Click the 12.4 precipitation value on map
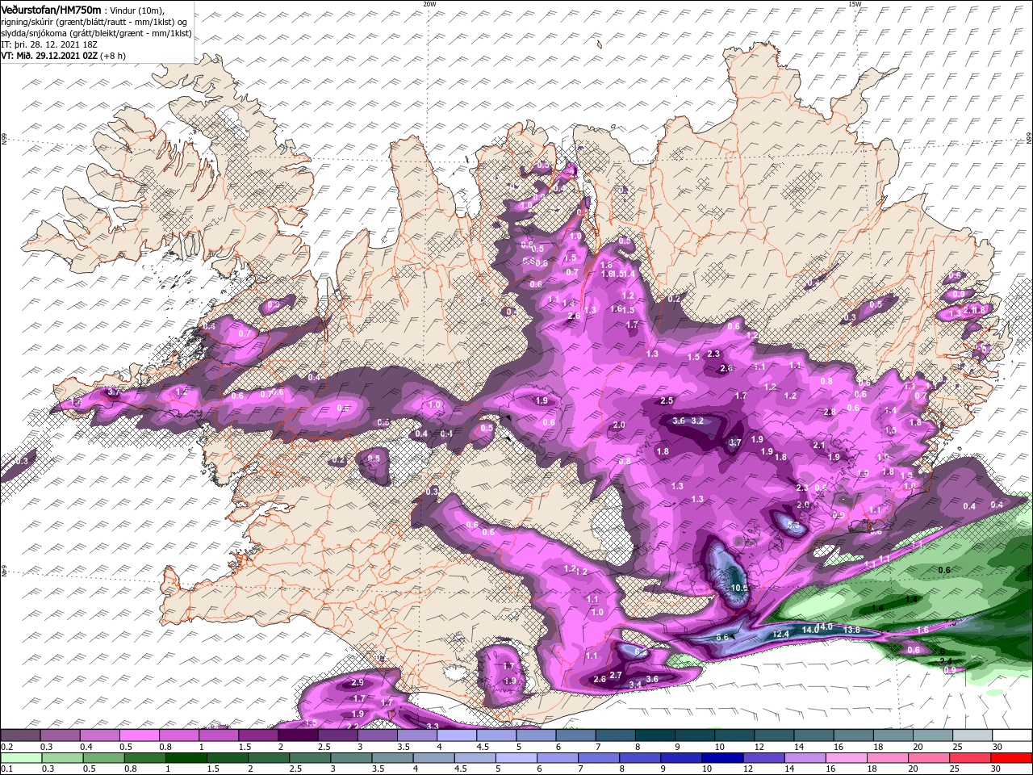The image size is (1033, 775). click(x=780, y=635)
